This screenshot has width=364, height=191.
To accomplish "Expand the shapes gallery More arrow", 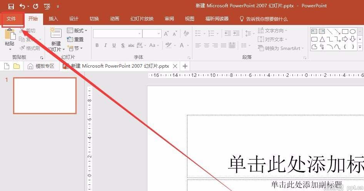I will [360, 48].
